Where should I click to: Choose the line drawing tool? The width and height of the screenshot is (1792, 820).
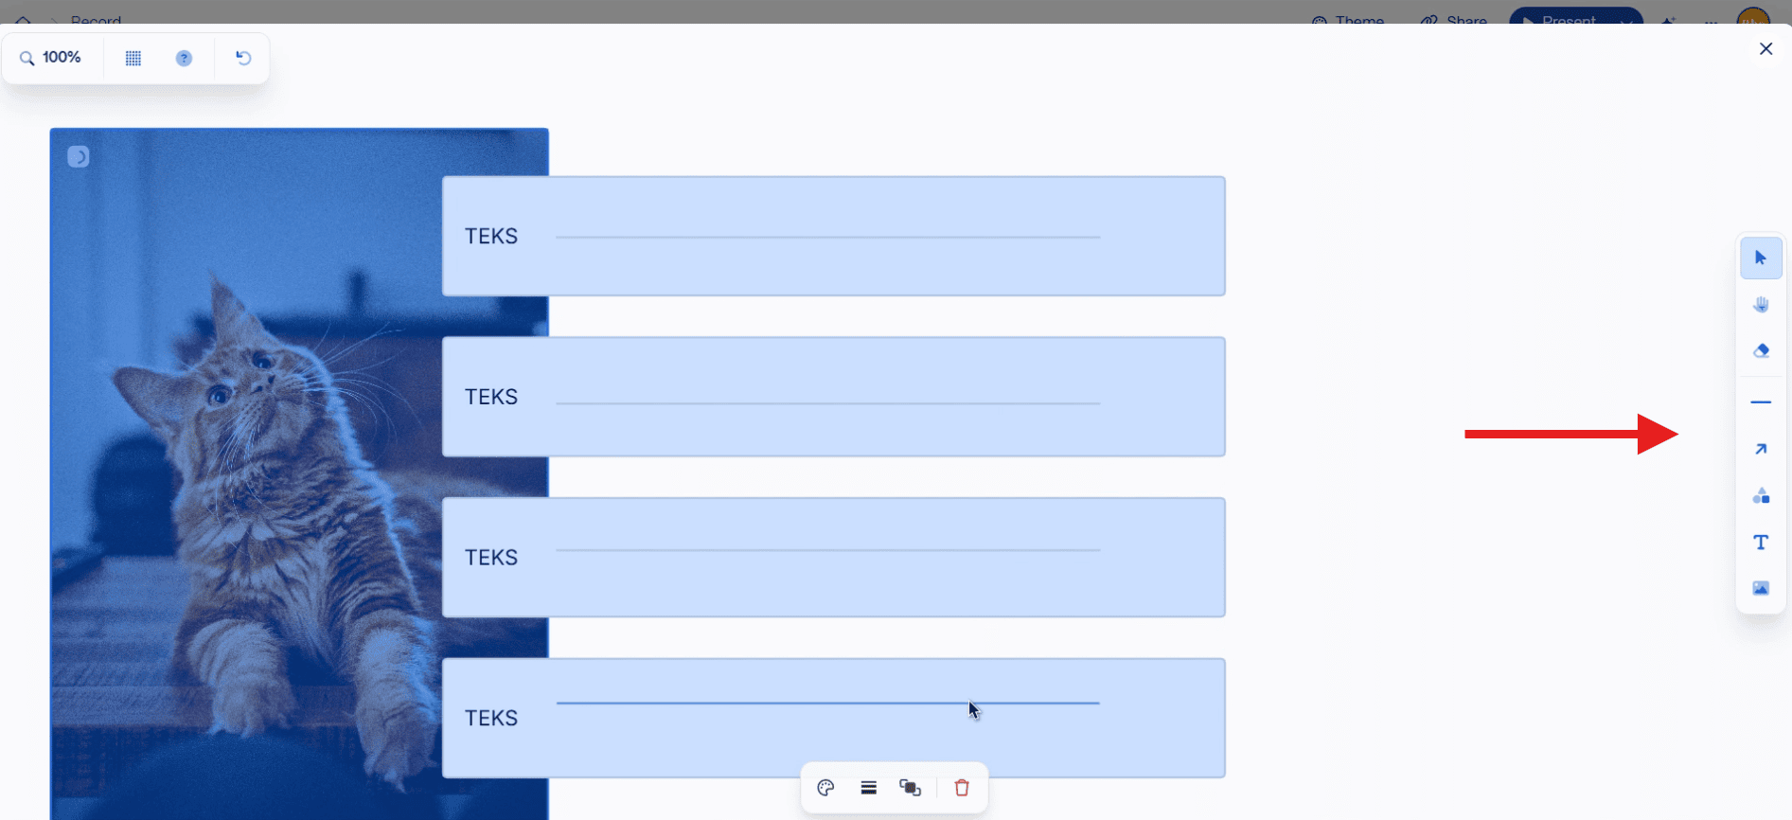[x=1760, y=401]
